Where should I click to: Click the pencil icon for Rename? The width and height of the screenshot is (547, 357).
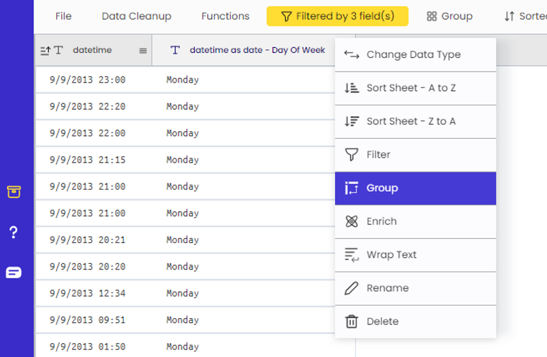click(x=352, y=288)
